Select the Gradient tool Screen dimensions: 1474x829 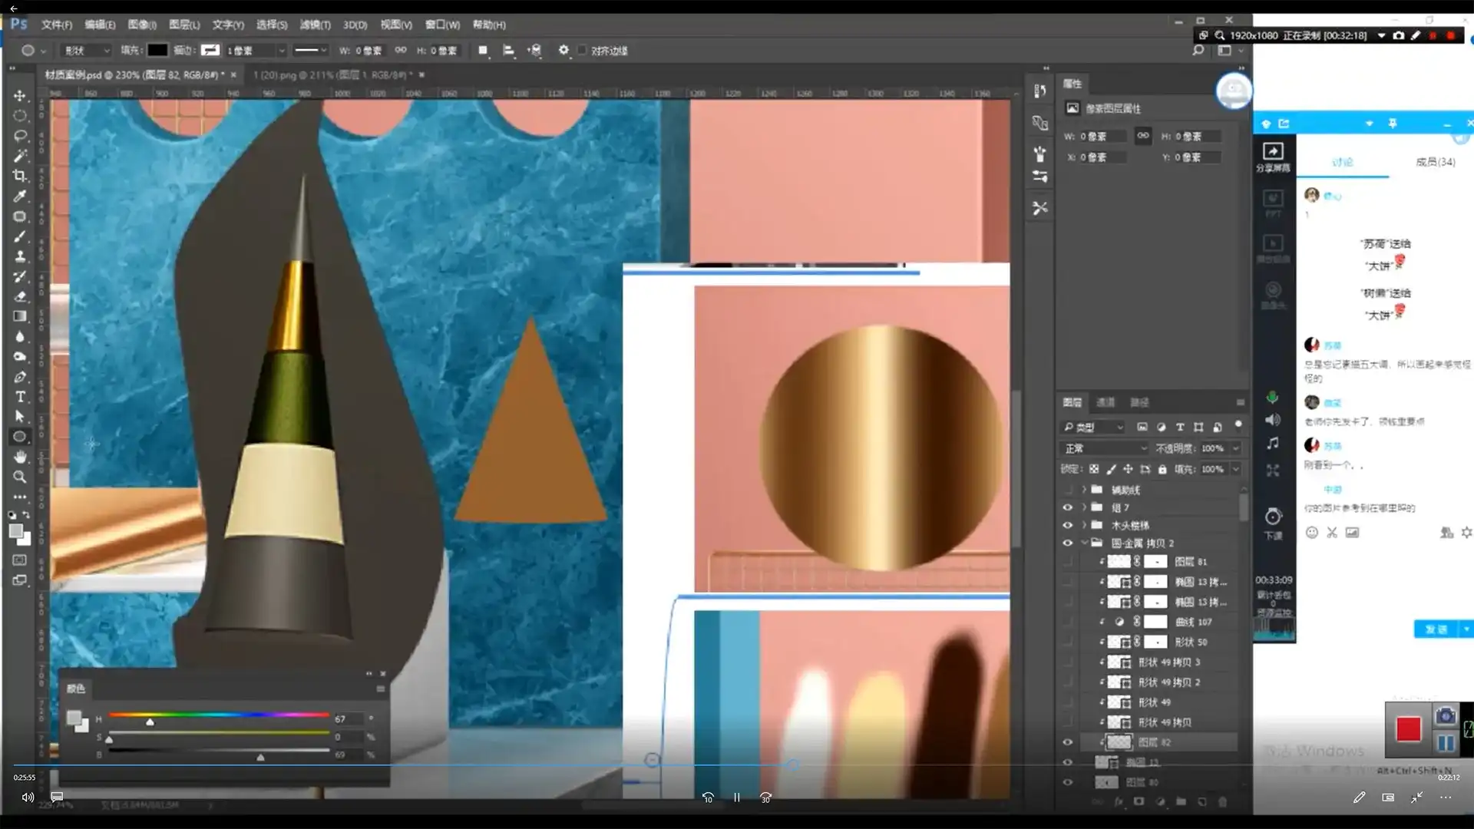pyautogui.click(x=20, y=316)
